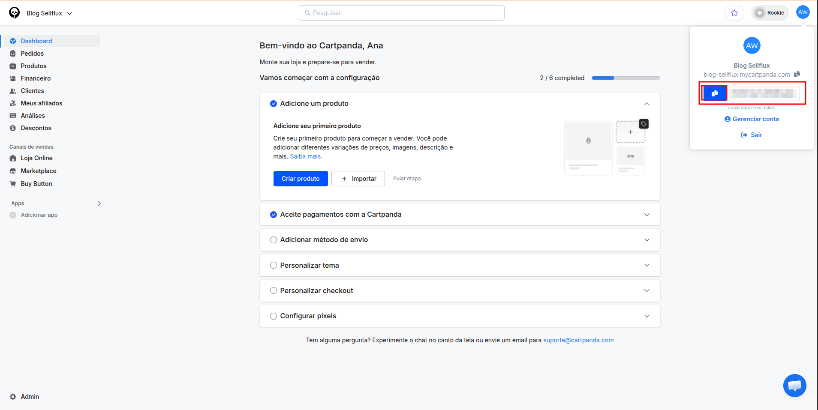Click the favorites star icon in header
Screen dimensions: 818x410
tap(734, 13)
